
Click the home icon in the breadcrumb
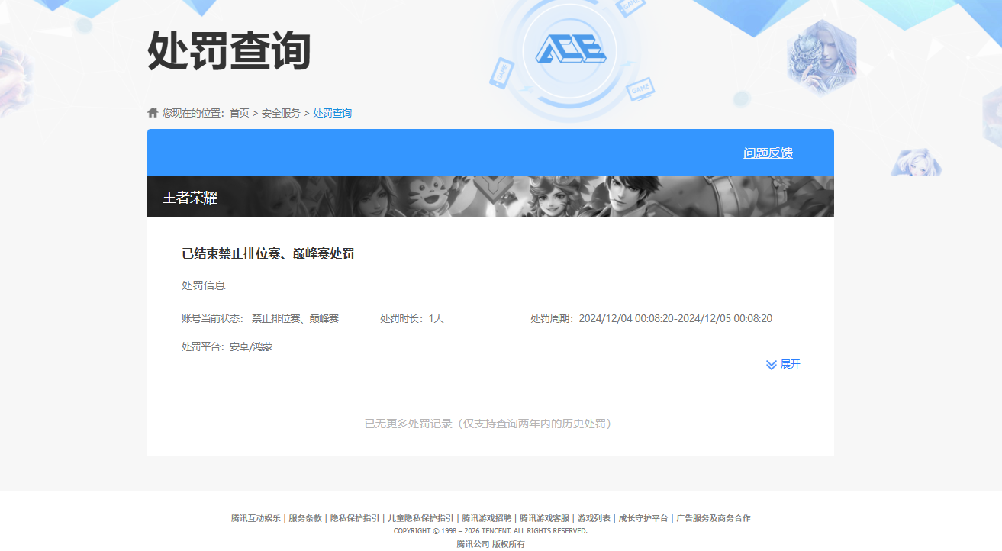(153, 113)
